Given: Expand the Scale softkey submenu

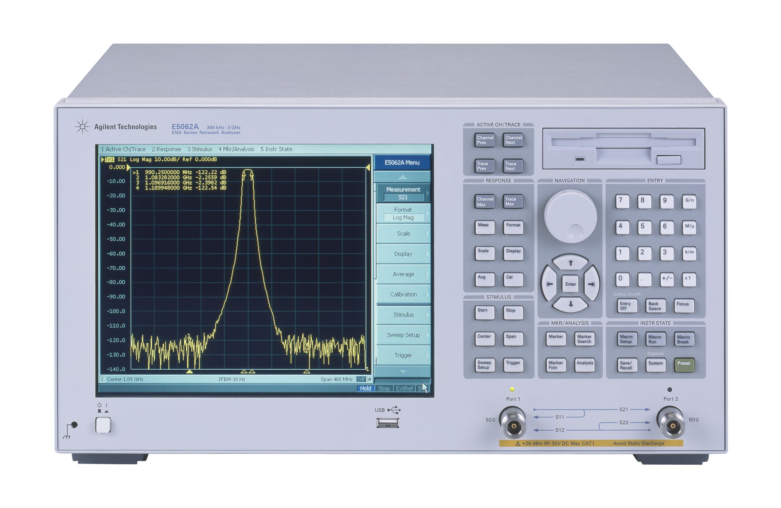Looking at the screenshot, I should coord(404,233).
